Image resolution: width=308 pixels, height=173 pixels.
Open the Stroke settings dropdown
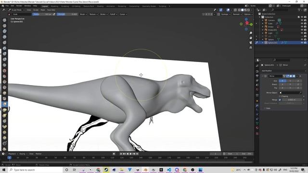pos(103,14)
